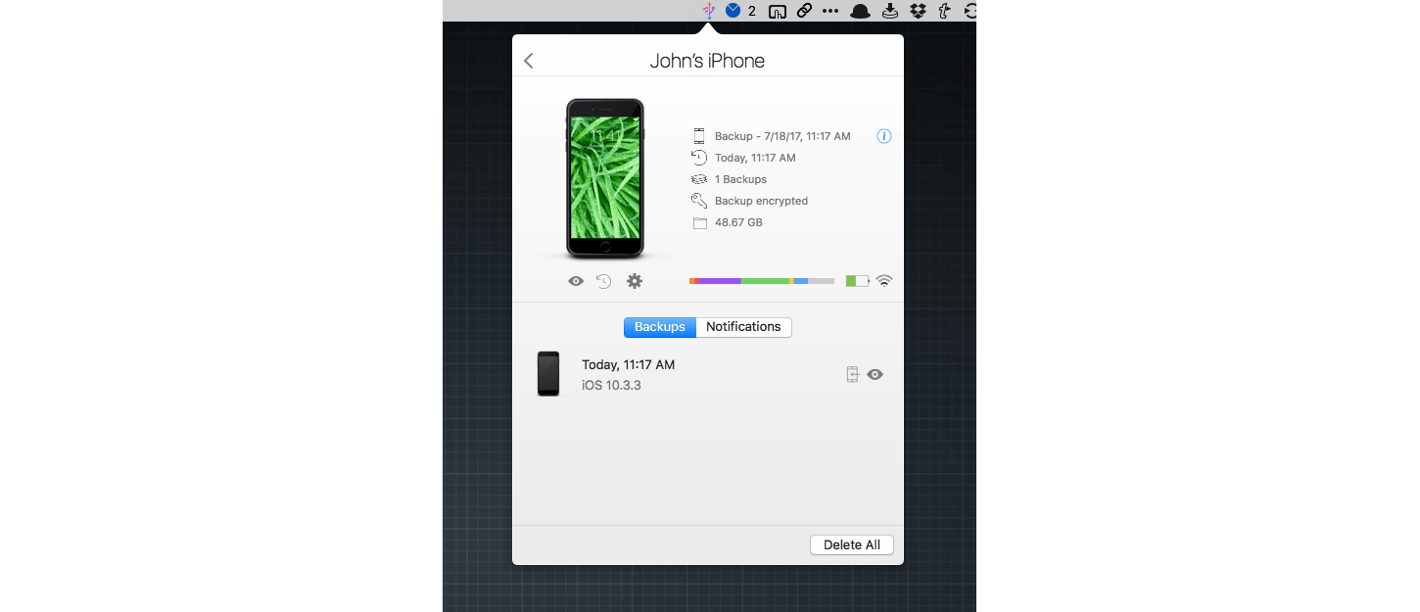Open the iMazing Mini menu bar icon
Viewport: 1420px width, 612px height.
[x=709, y=11]
